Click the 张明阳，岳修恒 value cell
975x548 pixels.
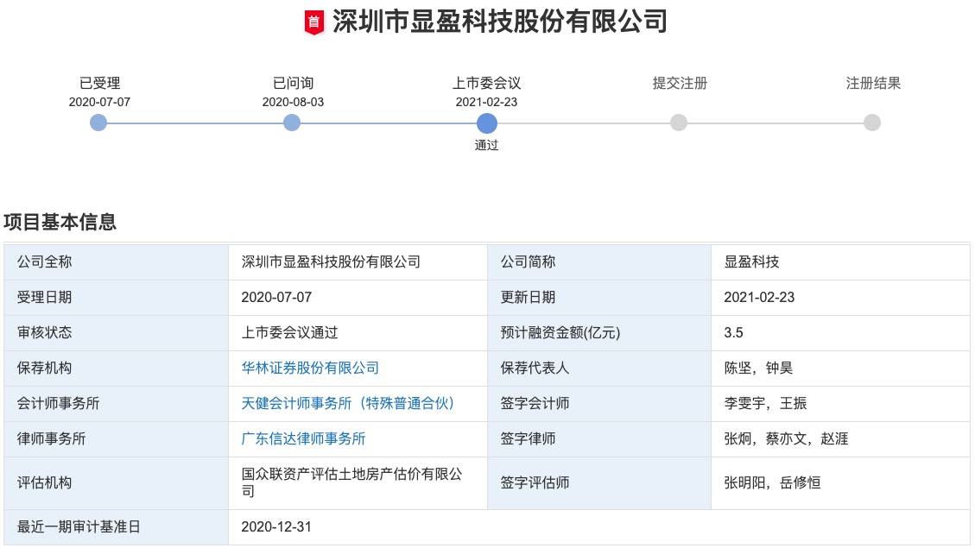pos(840,482)
